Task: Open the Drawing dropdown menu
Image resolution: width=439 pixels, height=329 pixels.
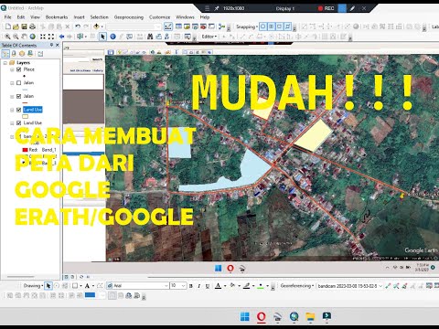Action: [33, 286]
